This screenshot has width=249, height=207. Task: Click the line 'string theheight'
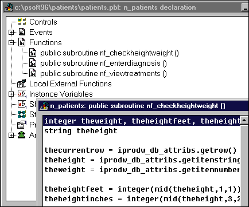pos(81,131)
